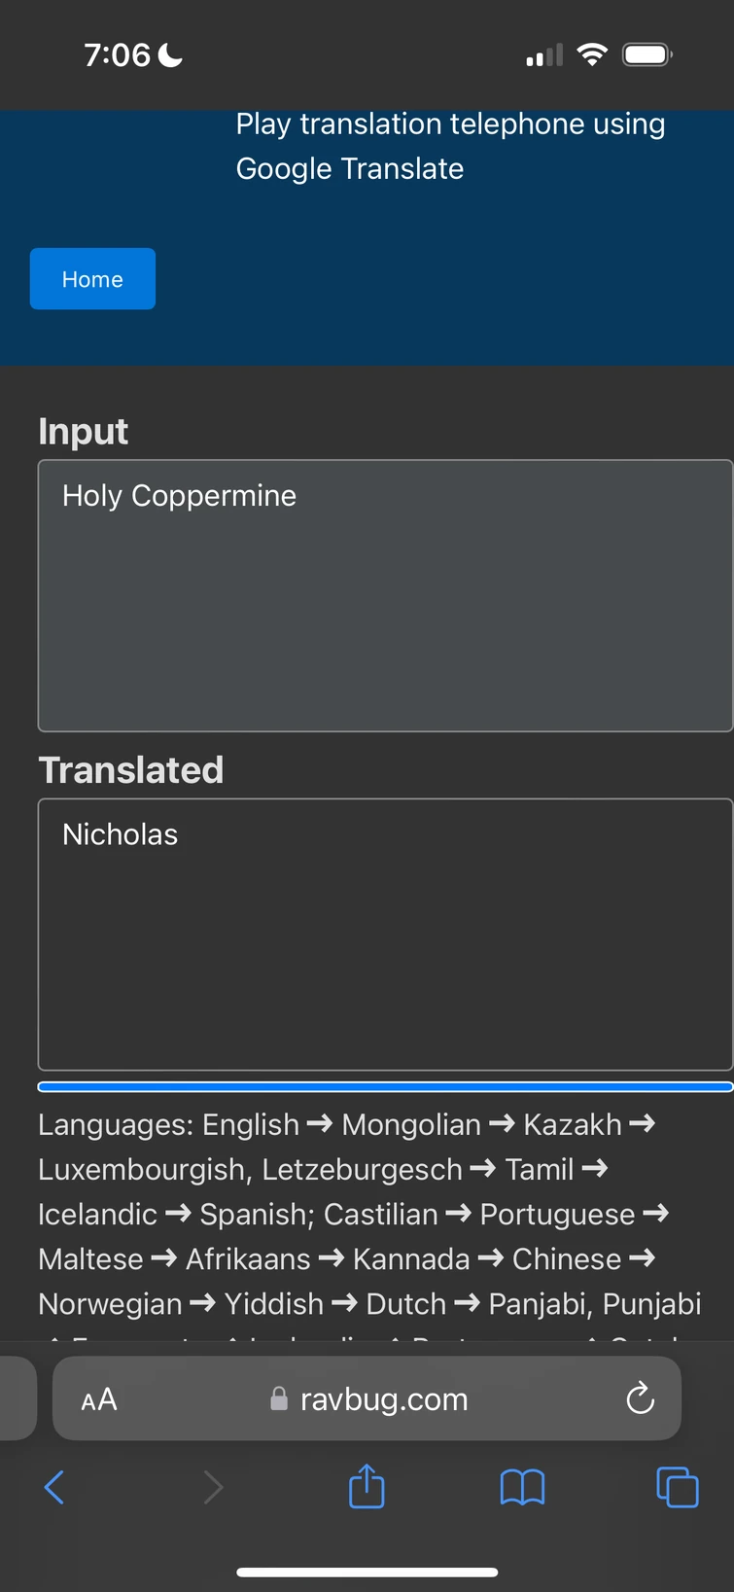Viewport: 734px width, 1592px height.
Task: Select the Translated box showing Nicholas
Action: click(x=385, y=934)
